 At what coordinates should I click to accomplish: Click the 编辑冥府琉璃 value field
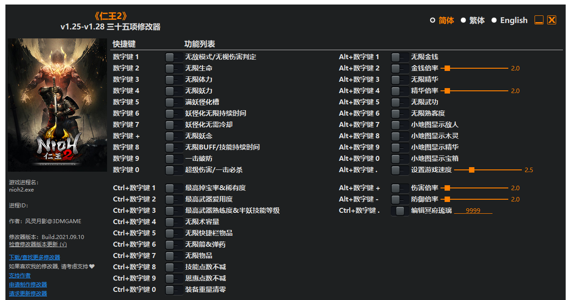click(x=473, y=211)
